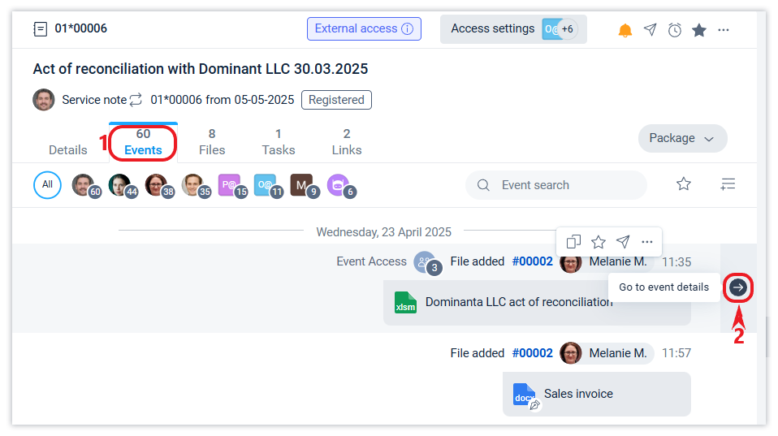Toggle favorite events star filter

tap(684, 184)
